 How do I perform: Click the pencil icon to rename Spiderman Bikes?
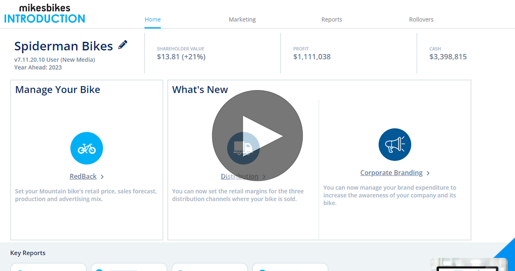pyautogui.click(x=123, y=45)
